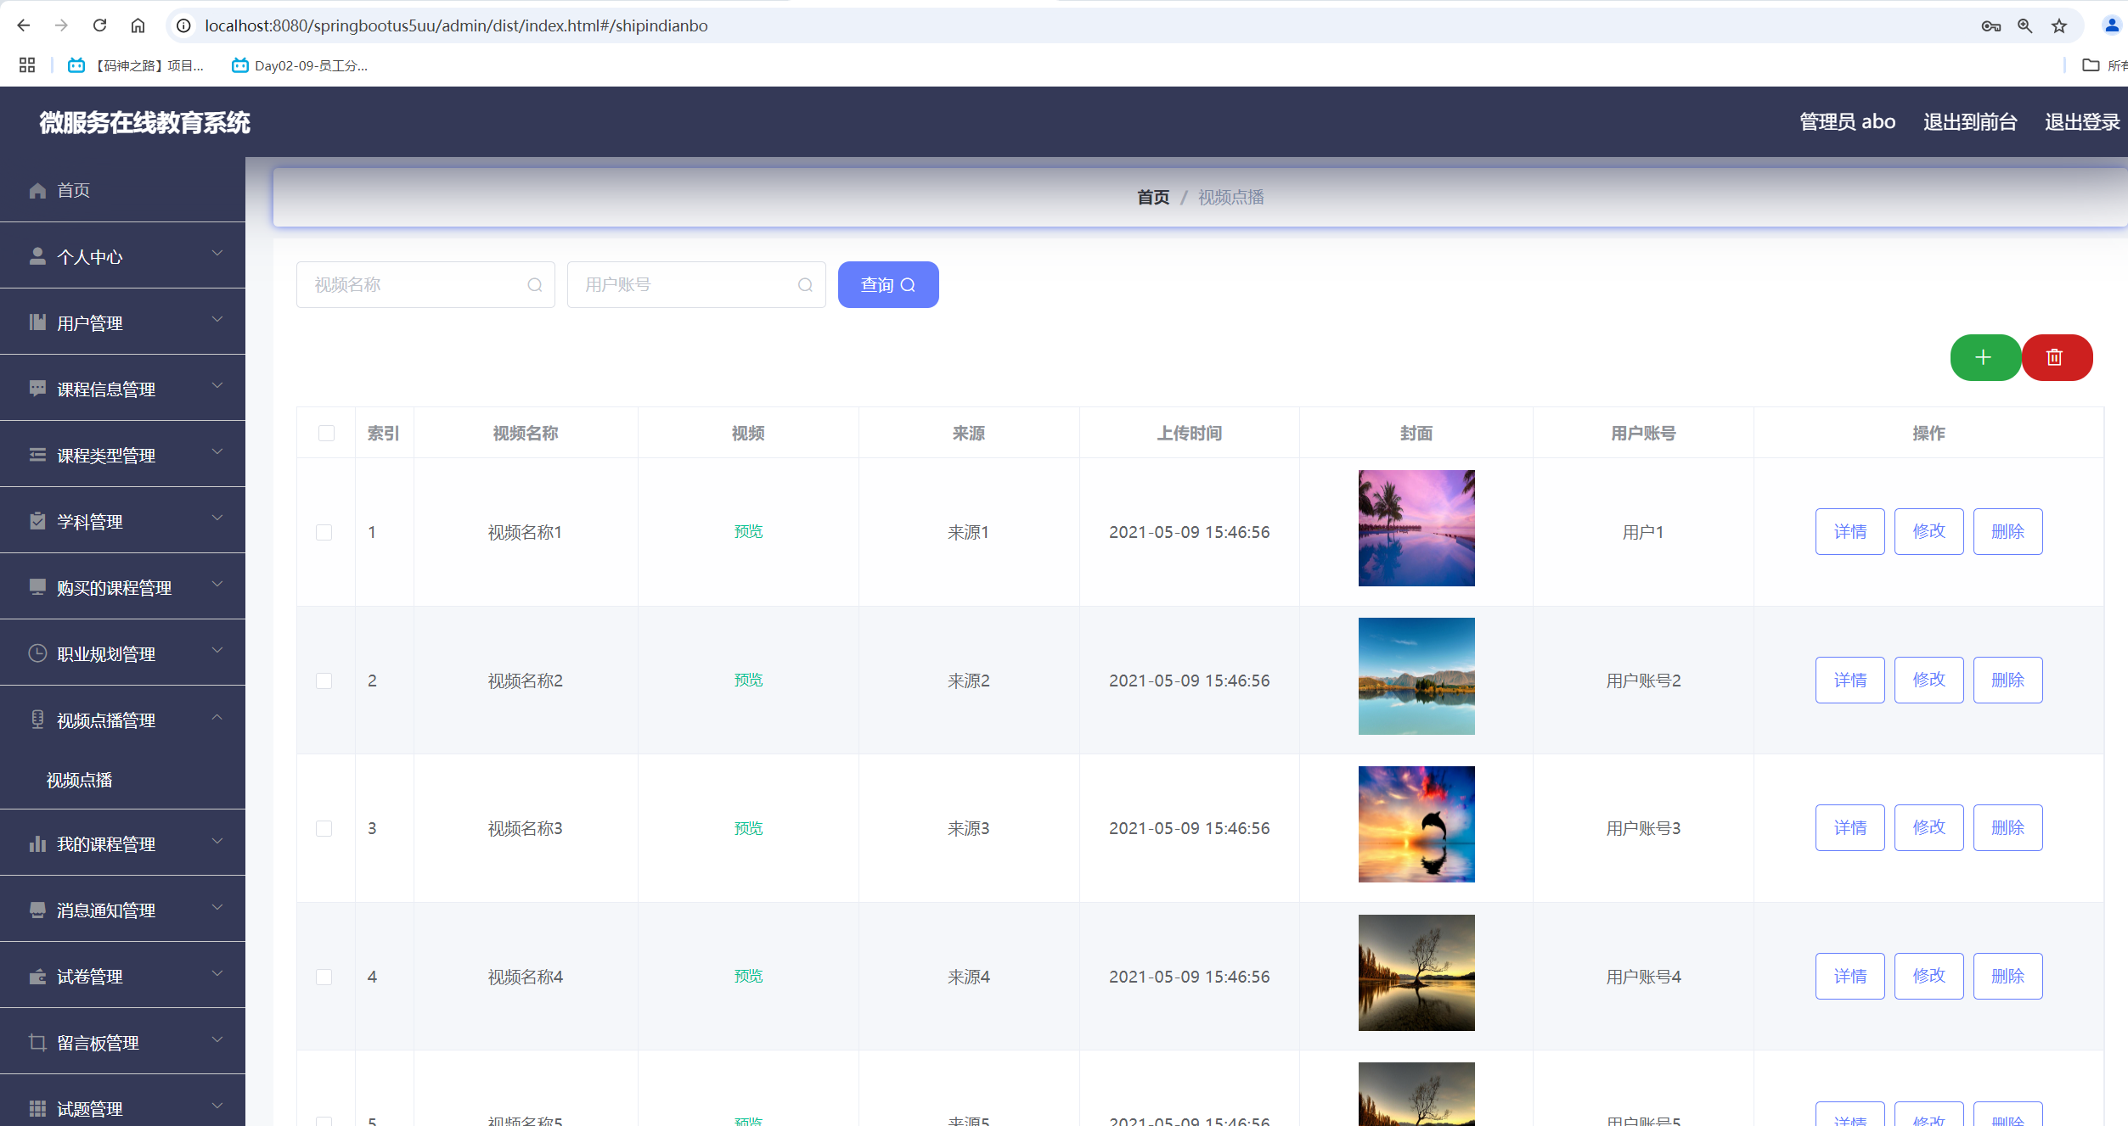Open the browser apps grid icon
The height and width of the screenshot is (1126, 2128).
(27, 65)
